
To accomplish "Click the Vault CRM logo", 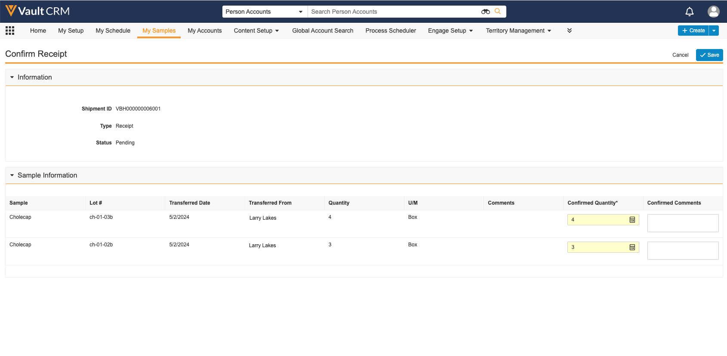I will [x=37, y=11].
